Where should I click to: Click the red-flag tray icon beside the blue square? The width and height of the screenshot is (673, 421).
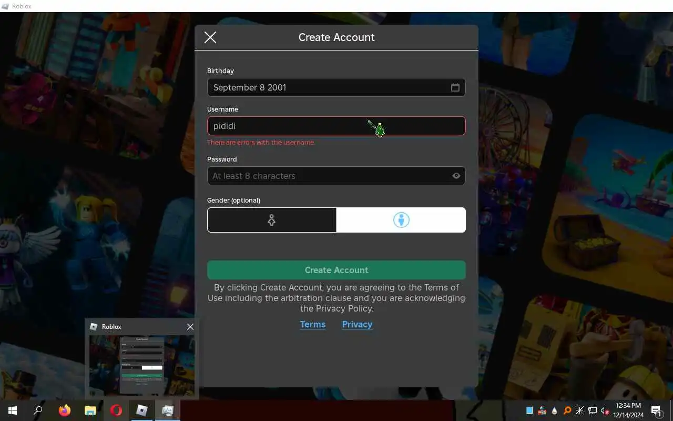[x=542, y=410]
